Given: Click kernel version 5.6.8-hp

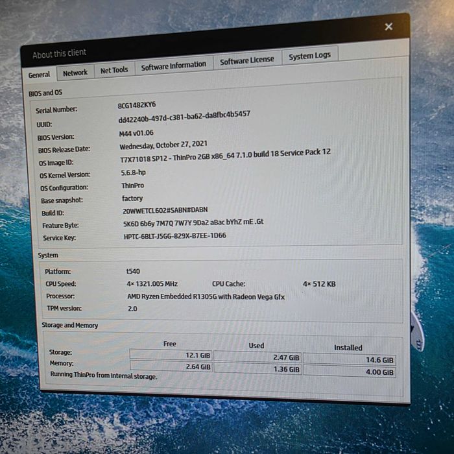Looking at the screenshot, I should click(133, 173).
